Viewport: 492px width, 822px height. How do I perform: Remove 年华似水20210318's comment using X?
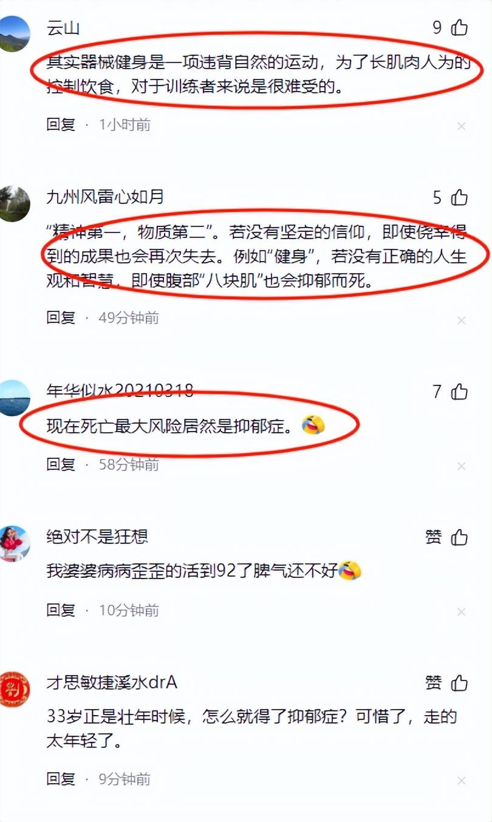tap(461, 466)
